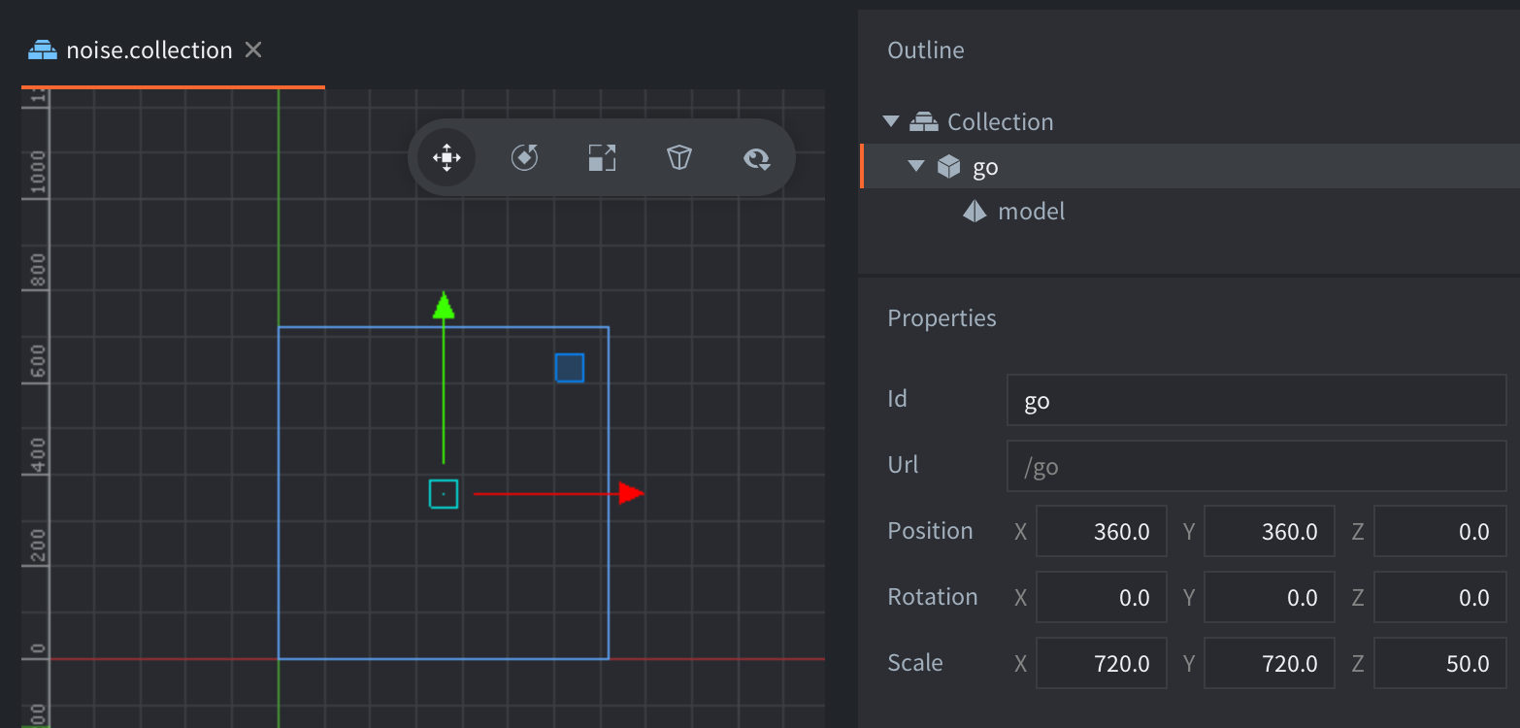
Task: Switch manipulator to Scale mode
Action: pos(601,157)
